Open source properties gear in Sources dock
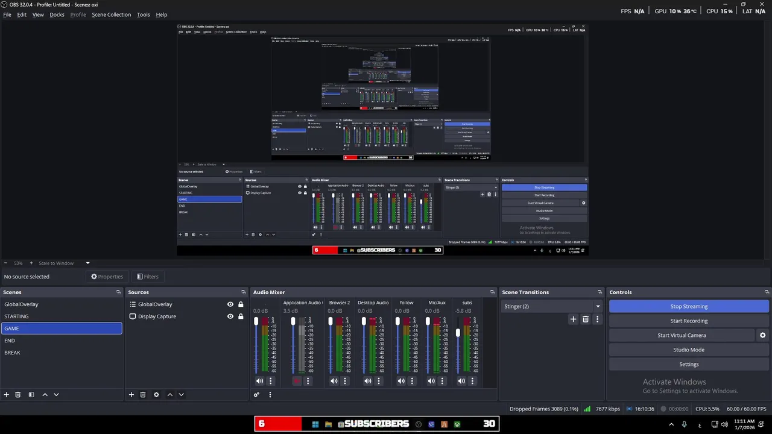 [x=156, y=395]
